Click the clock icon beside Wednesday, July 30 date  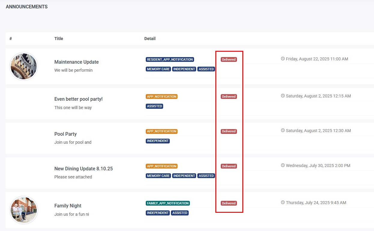[x=283, y=165]
